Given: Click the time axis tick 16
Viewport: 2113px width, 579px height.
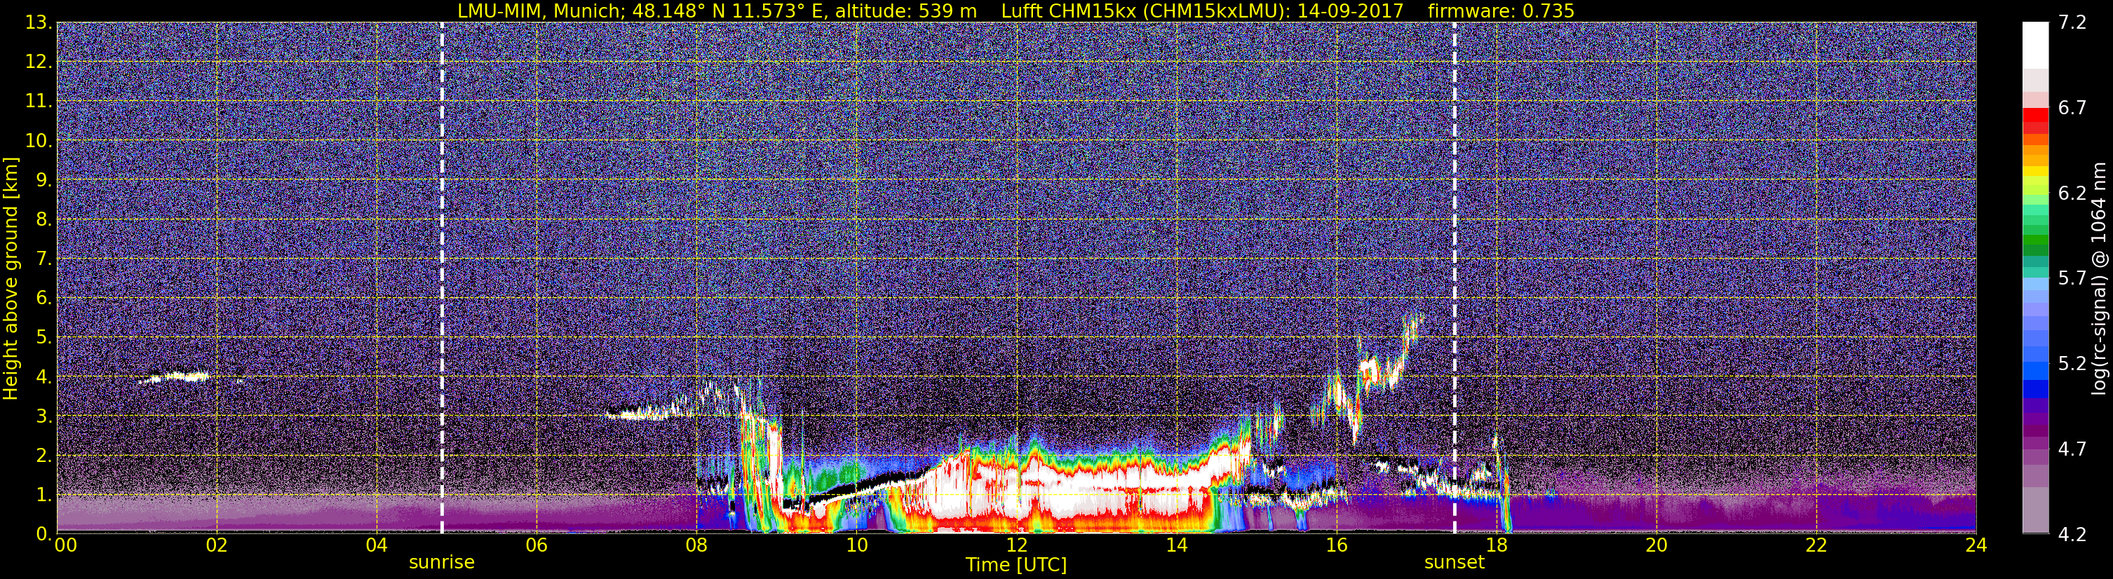Looking at the screenshot, I should coord(1336,546).
